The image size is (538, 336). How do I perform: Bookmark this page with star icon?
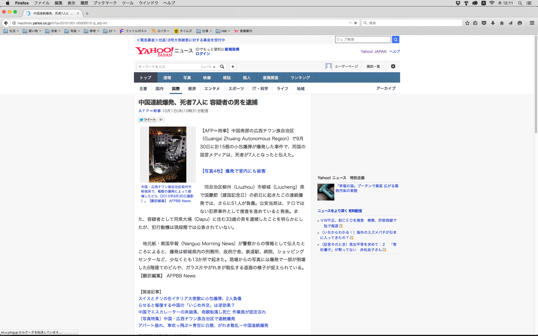pos(467,23)
